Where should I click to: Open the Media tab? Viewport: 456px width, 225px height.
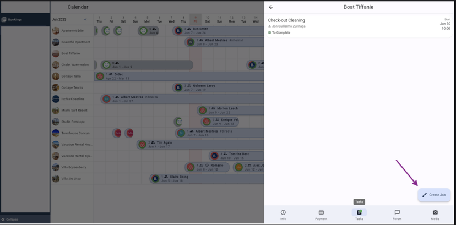click(435, 215)
